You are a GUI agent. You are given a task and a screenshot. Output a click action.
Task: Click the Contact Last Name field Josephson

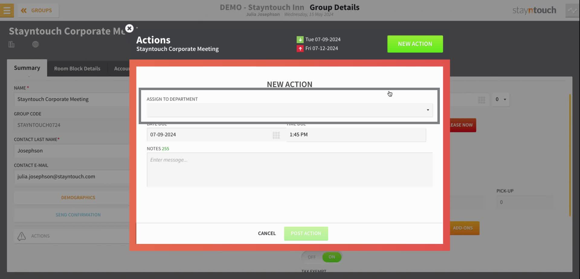[72, 151]
